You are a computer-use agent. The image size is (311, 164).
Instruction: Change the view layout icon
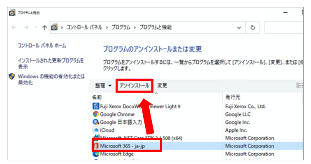[299, 86]
